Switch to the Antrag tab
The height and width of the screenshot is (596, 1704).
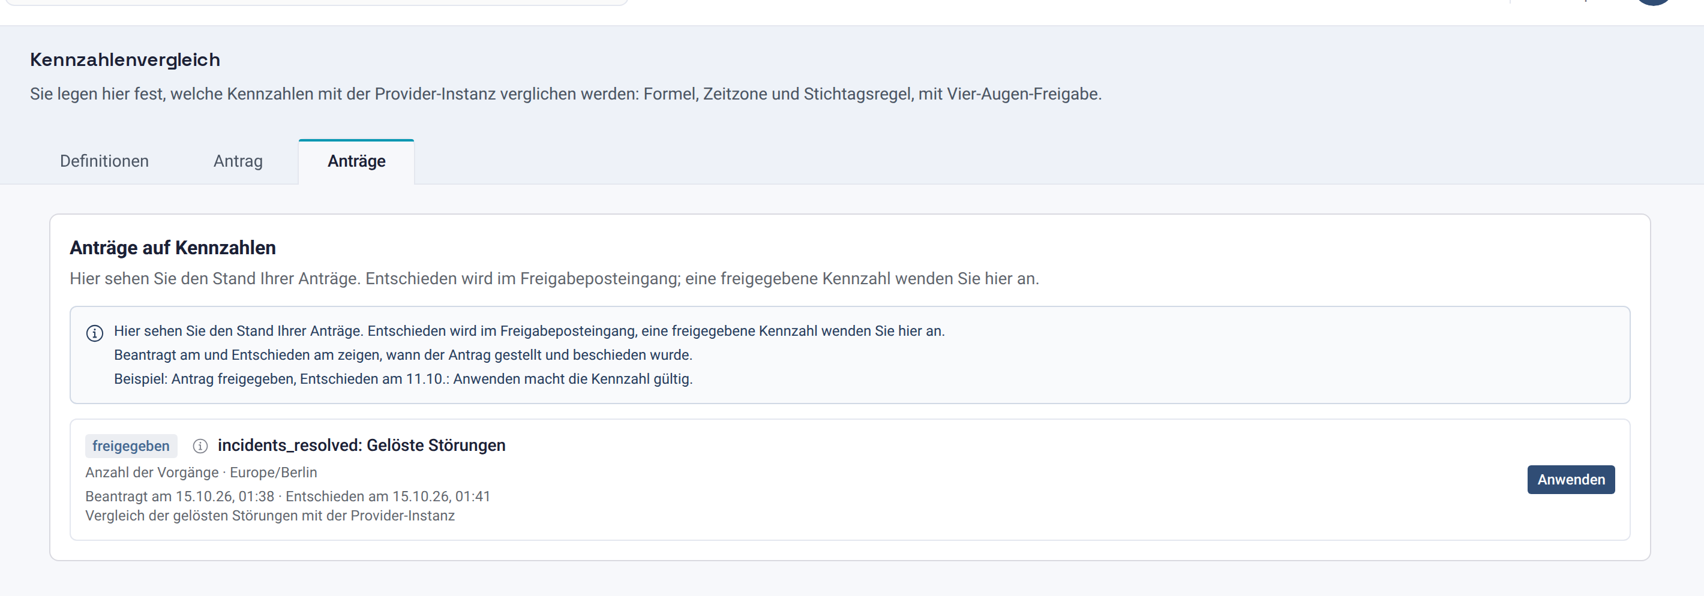[x=238, y=161]
